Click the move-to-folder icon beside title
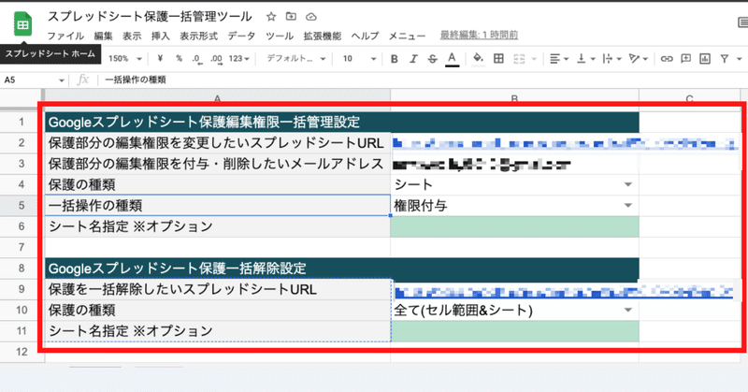 (291, 16)
